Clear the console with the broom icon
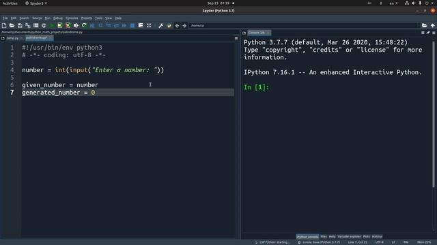437x245 pixels. [428, 33]
